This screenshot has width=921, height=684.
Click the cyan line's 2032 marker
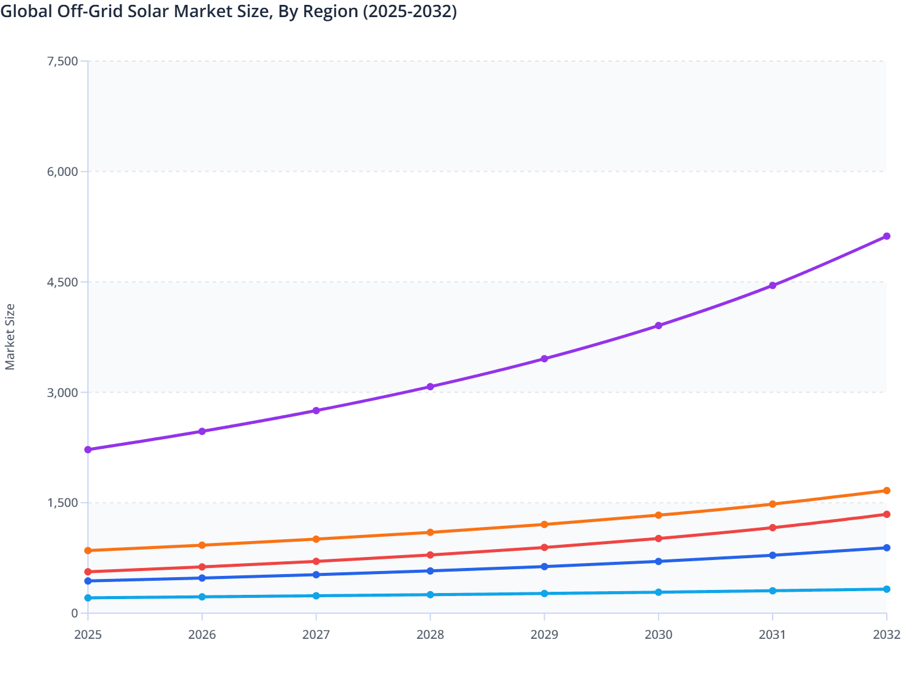click(x=886, y=588)
